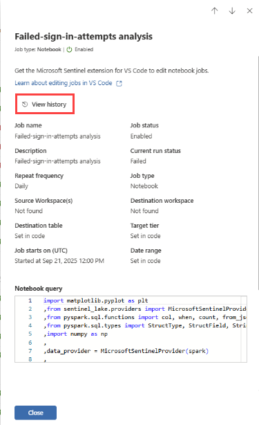Click the Failed-sign-in-attempts analysis title
Screen dimensions: 259x425
84,36
